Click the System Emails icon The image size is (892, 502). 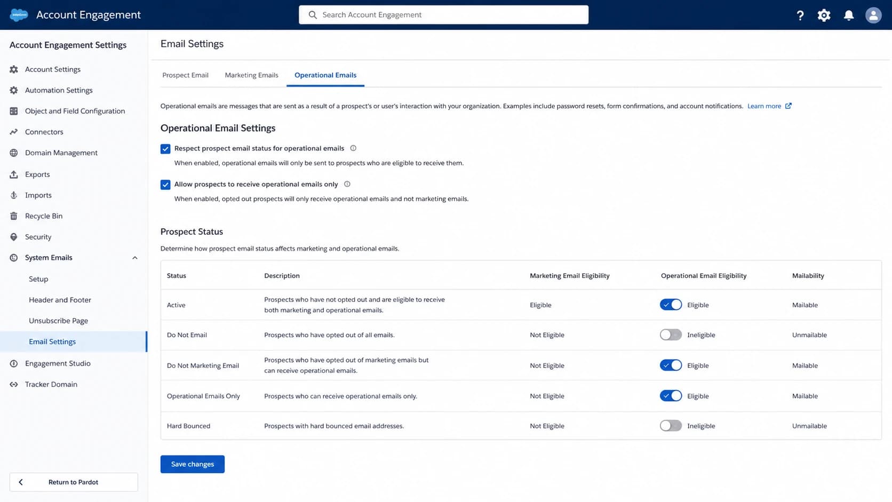click(x=14, y=258)
